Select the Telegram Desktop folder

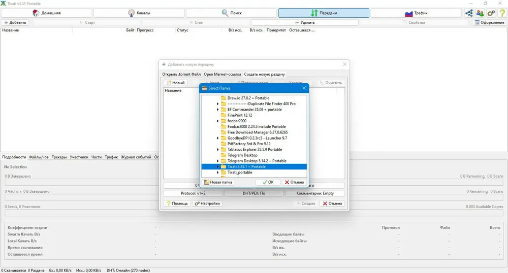coord(242,155)
